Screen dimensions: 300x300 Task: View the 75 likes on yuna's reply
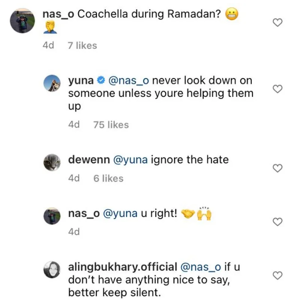[111, 125]
